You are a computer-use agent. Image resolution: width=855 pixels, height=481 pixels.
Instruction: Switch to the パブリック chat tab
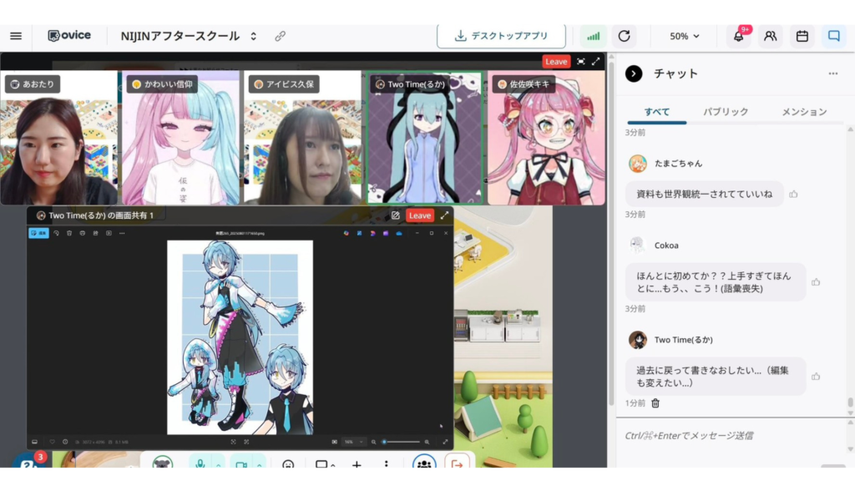click(x=725, y=111)
